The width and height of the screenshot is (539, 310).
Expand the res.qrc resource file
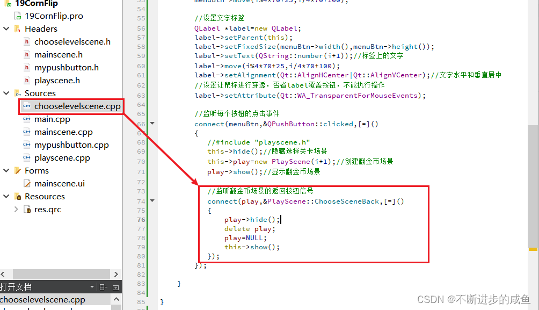point(16,209)
